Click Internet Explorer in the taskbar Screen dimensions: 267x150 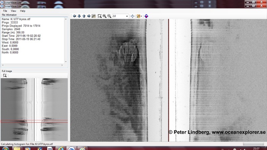(61, 148)
